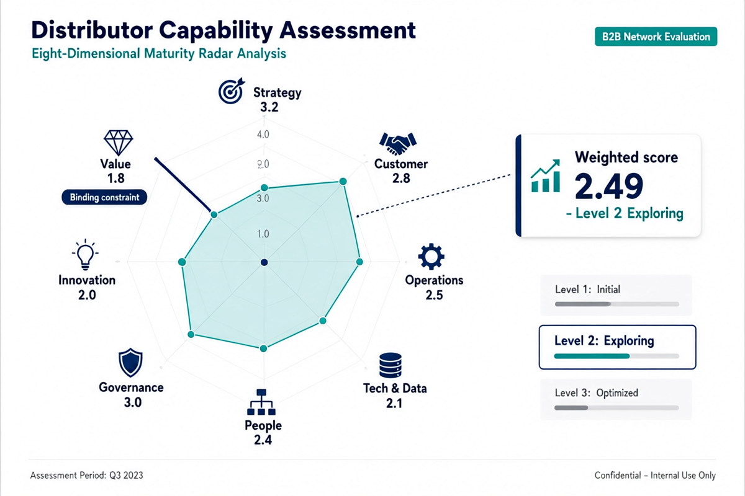
Task: Click the "Weighted score" heading
Action: 626,157
